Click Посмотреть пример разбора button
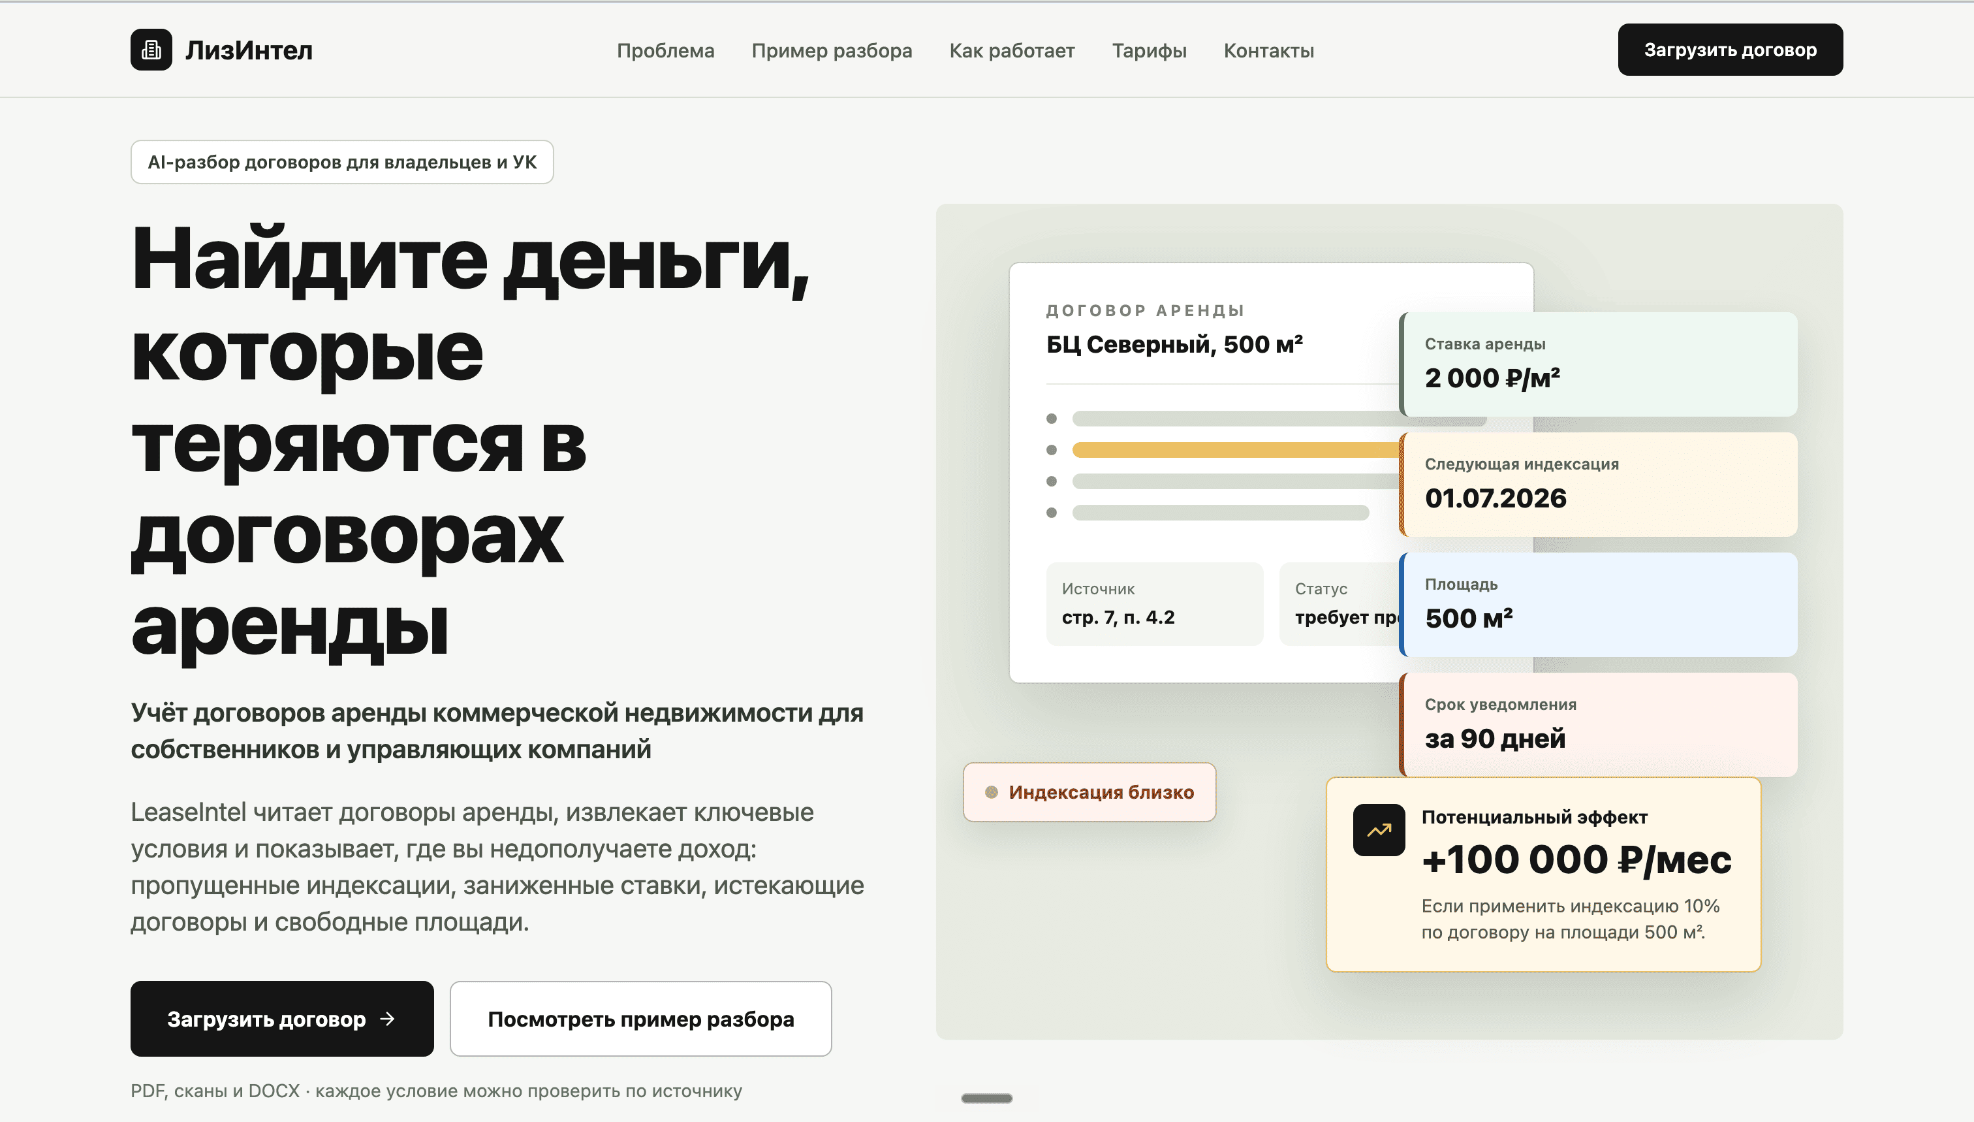 (641, 1019)
